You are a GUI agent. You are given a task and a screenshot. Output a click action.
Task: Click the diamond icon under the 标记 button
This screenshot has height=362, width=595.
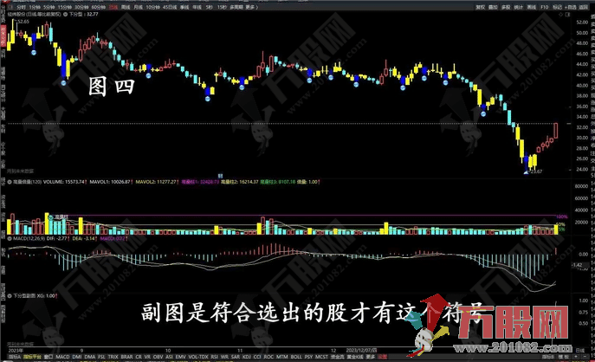pyautogui.click(x=560, y=15)
